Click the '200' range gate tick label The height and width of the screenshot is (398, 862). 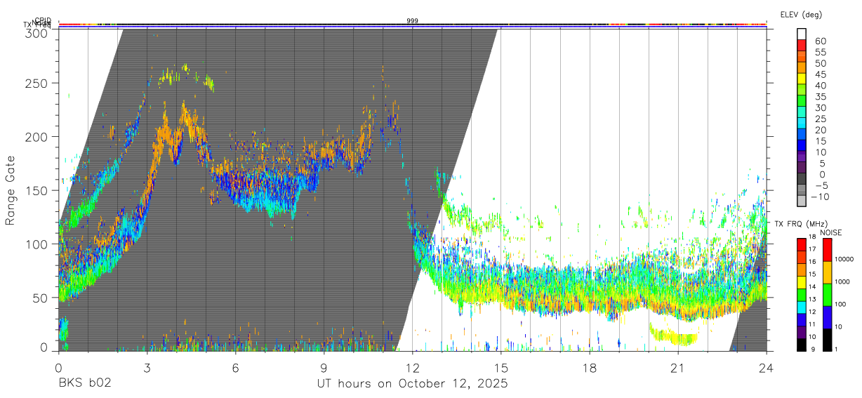pos(36,136)
